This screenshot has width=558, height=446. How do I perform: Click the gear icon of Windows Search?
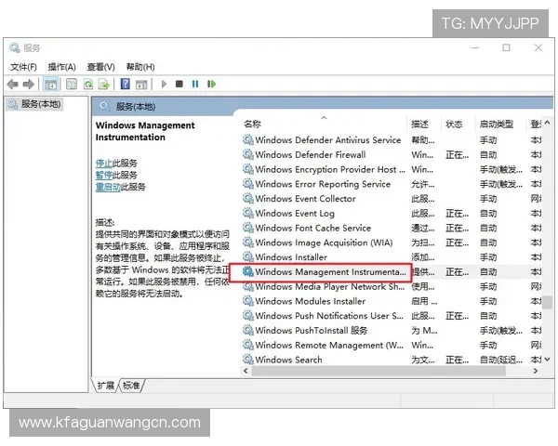point(248,360)
